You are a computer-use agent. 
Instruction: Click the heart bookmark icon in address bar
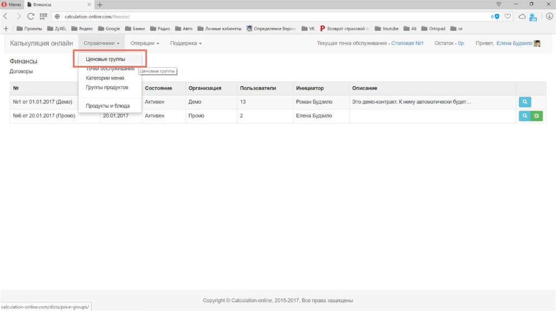508,17
